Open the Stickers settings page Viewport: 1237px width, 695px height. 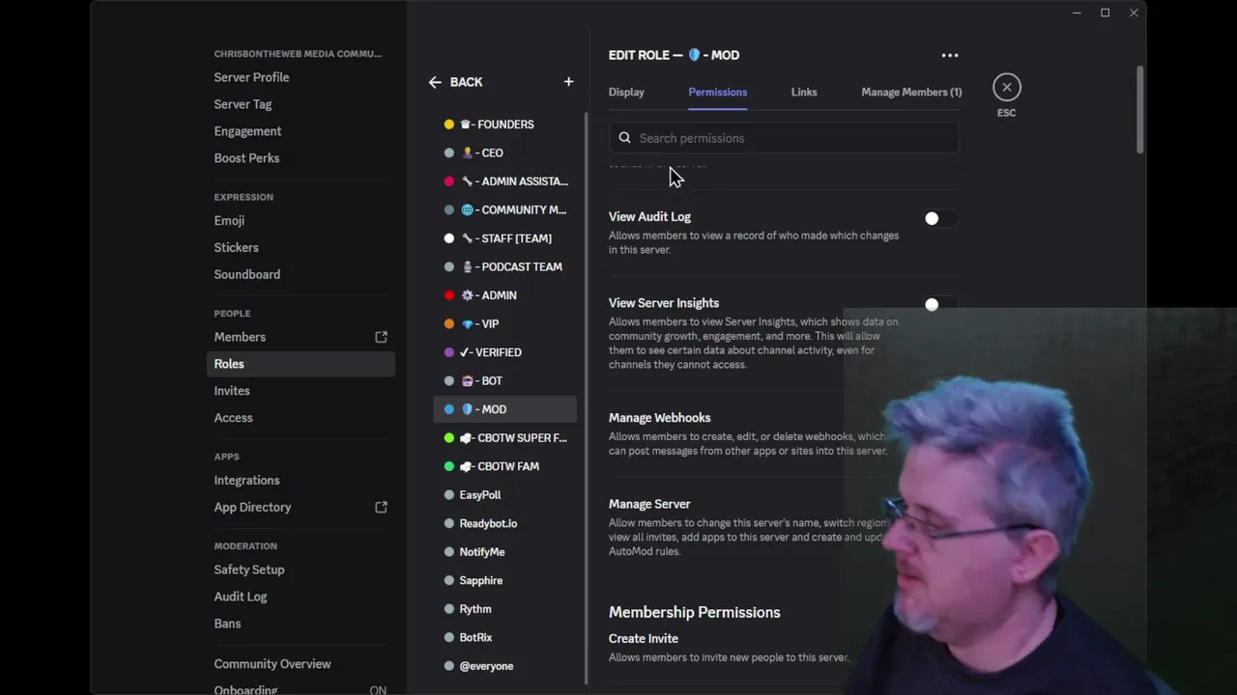point(301,247)
